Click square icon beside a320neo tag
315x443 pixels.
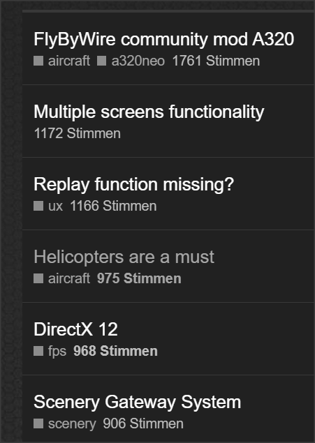click(x=102, y=61)
